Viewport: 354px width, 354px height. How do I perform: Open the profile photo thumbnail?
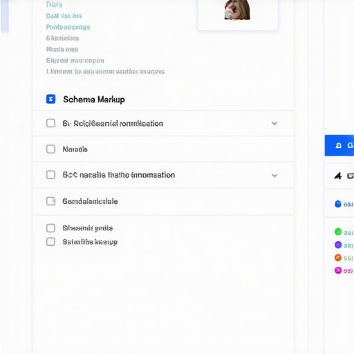coord(237,10)
